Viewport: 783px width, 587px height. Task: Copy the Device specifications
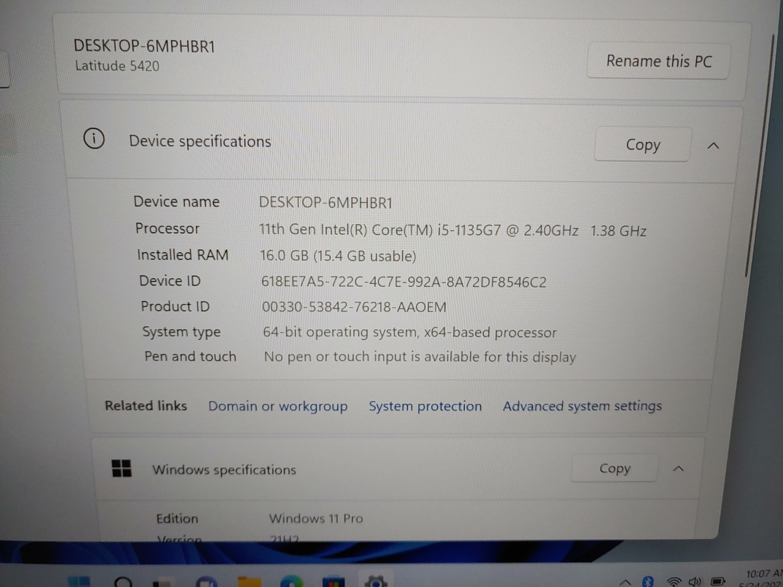(x=643, y=145)
